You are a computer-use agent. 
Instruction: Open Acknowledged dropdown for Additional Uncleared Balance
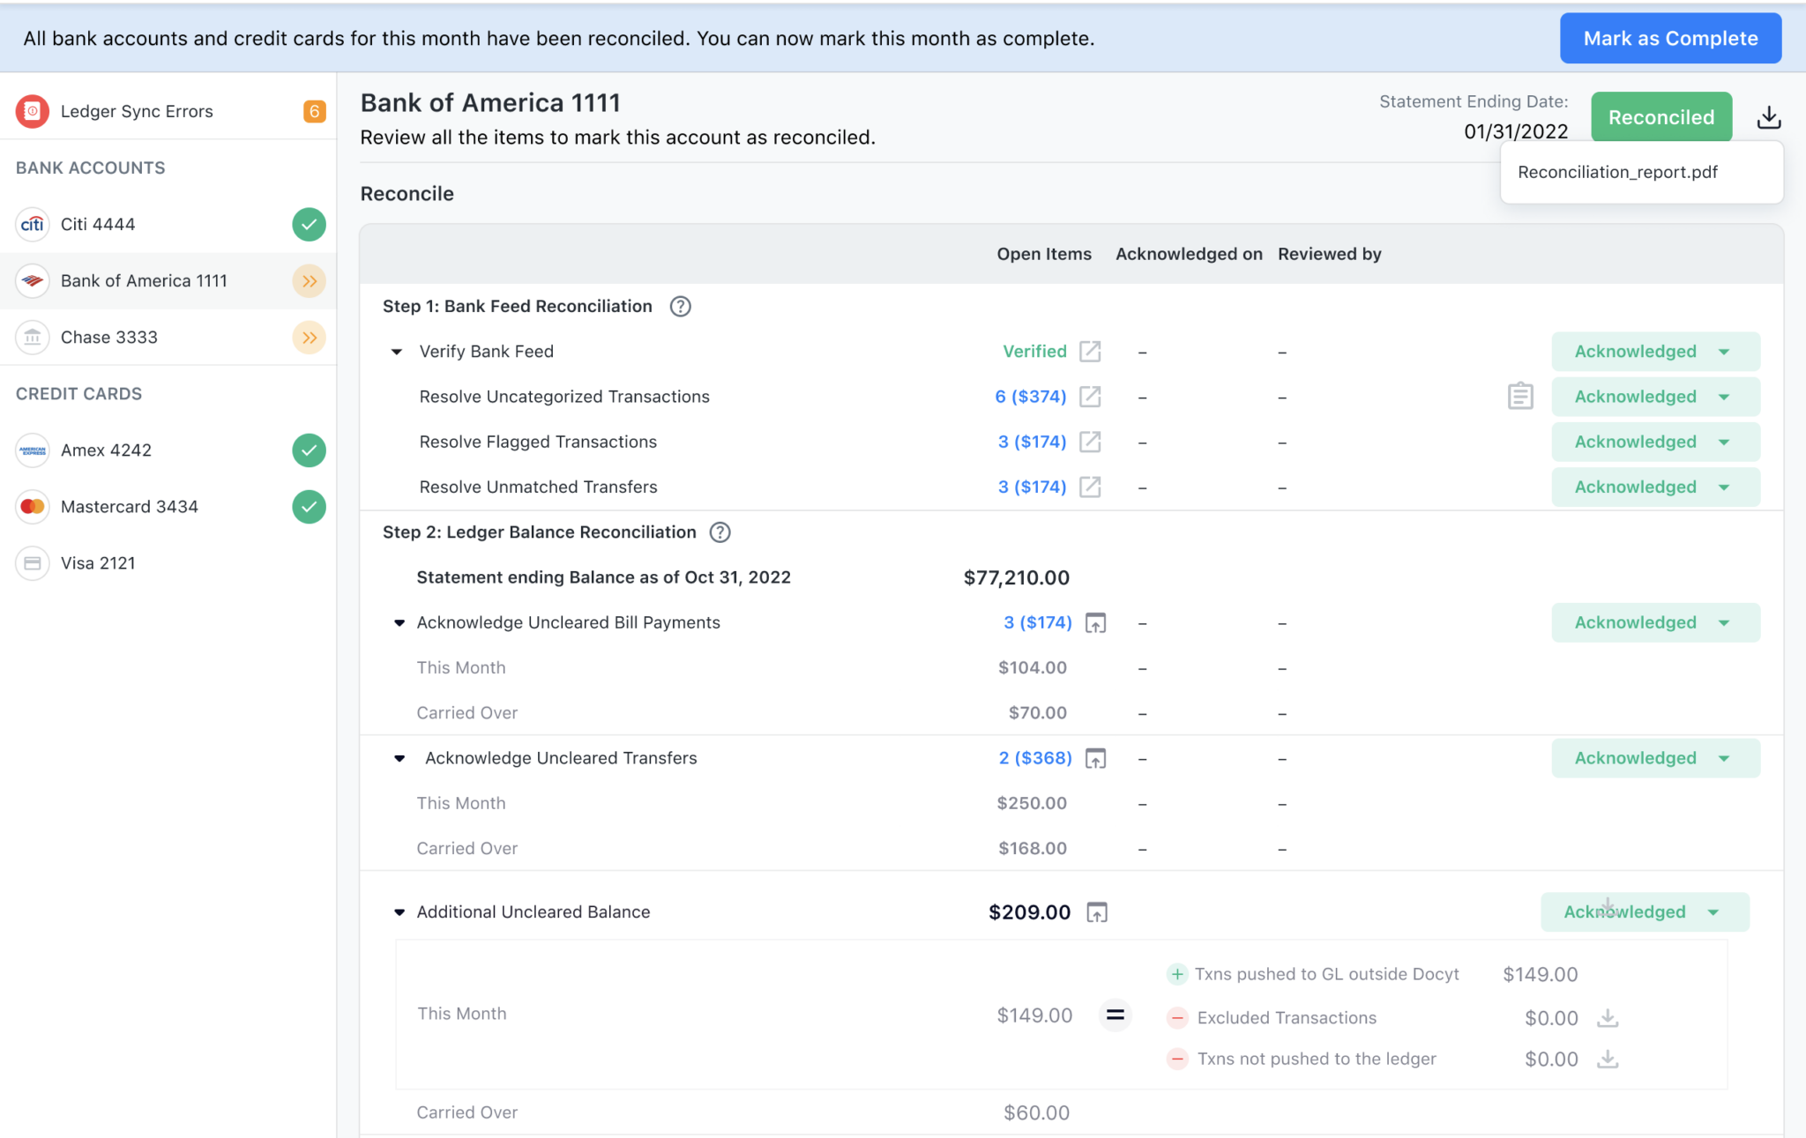1645,911
